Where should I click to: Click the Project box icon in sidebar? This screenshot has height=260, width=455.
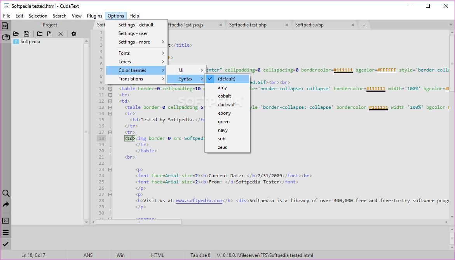(x=5, y=37)
